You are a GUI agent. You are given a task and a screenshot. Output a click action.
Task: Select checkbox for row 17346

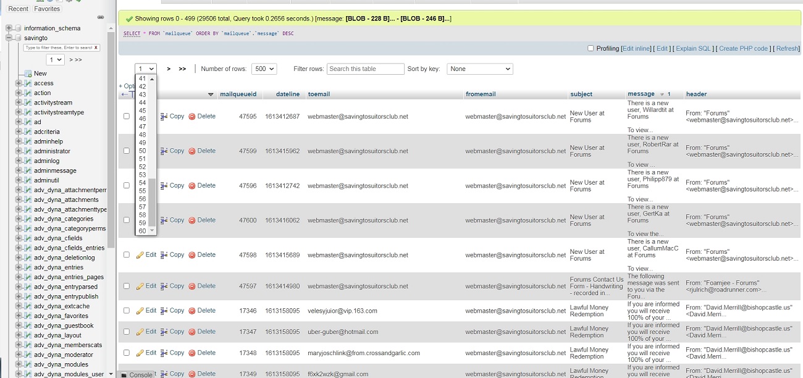127,311
